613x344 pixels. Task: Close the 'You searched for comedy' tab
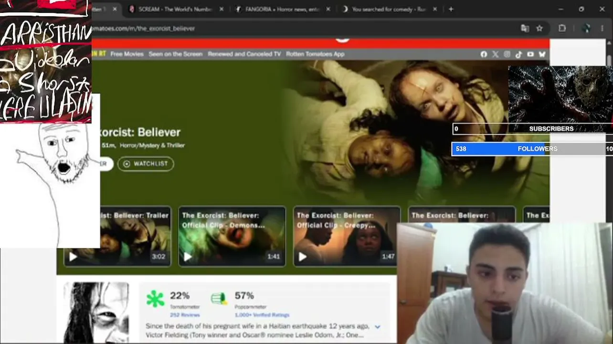[x=435, y=9]
